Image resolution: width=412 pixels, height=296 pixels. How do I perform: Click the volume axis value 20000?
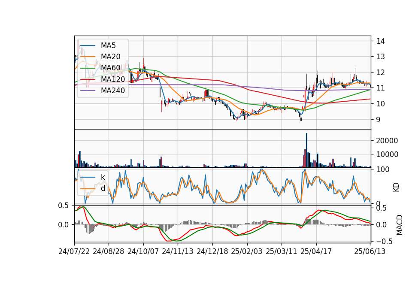tap(387, 141)
